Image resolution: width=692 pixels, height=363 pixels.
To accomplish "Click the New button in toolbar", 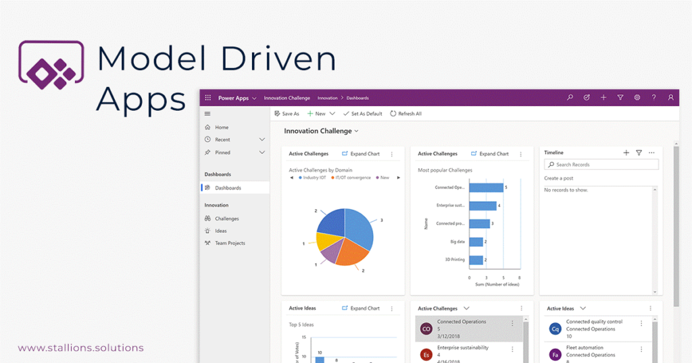I will (316, 113).
